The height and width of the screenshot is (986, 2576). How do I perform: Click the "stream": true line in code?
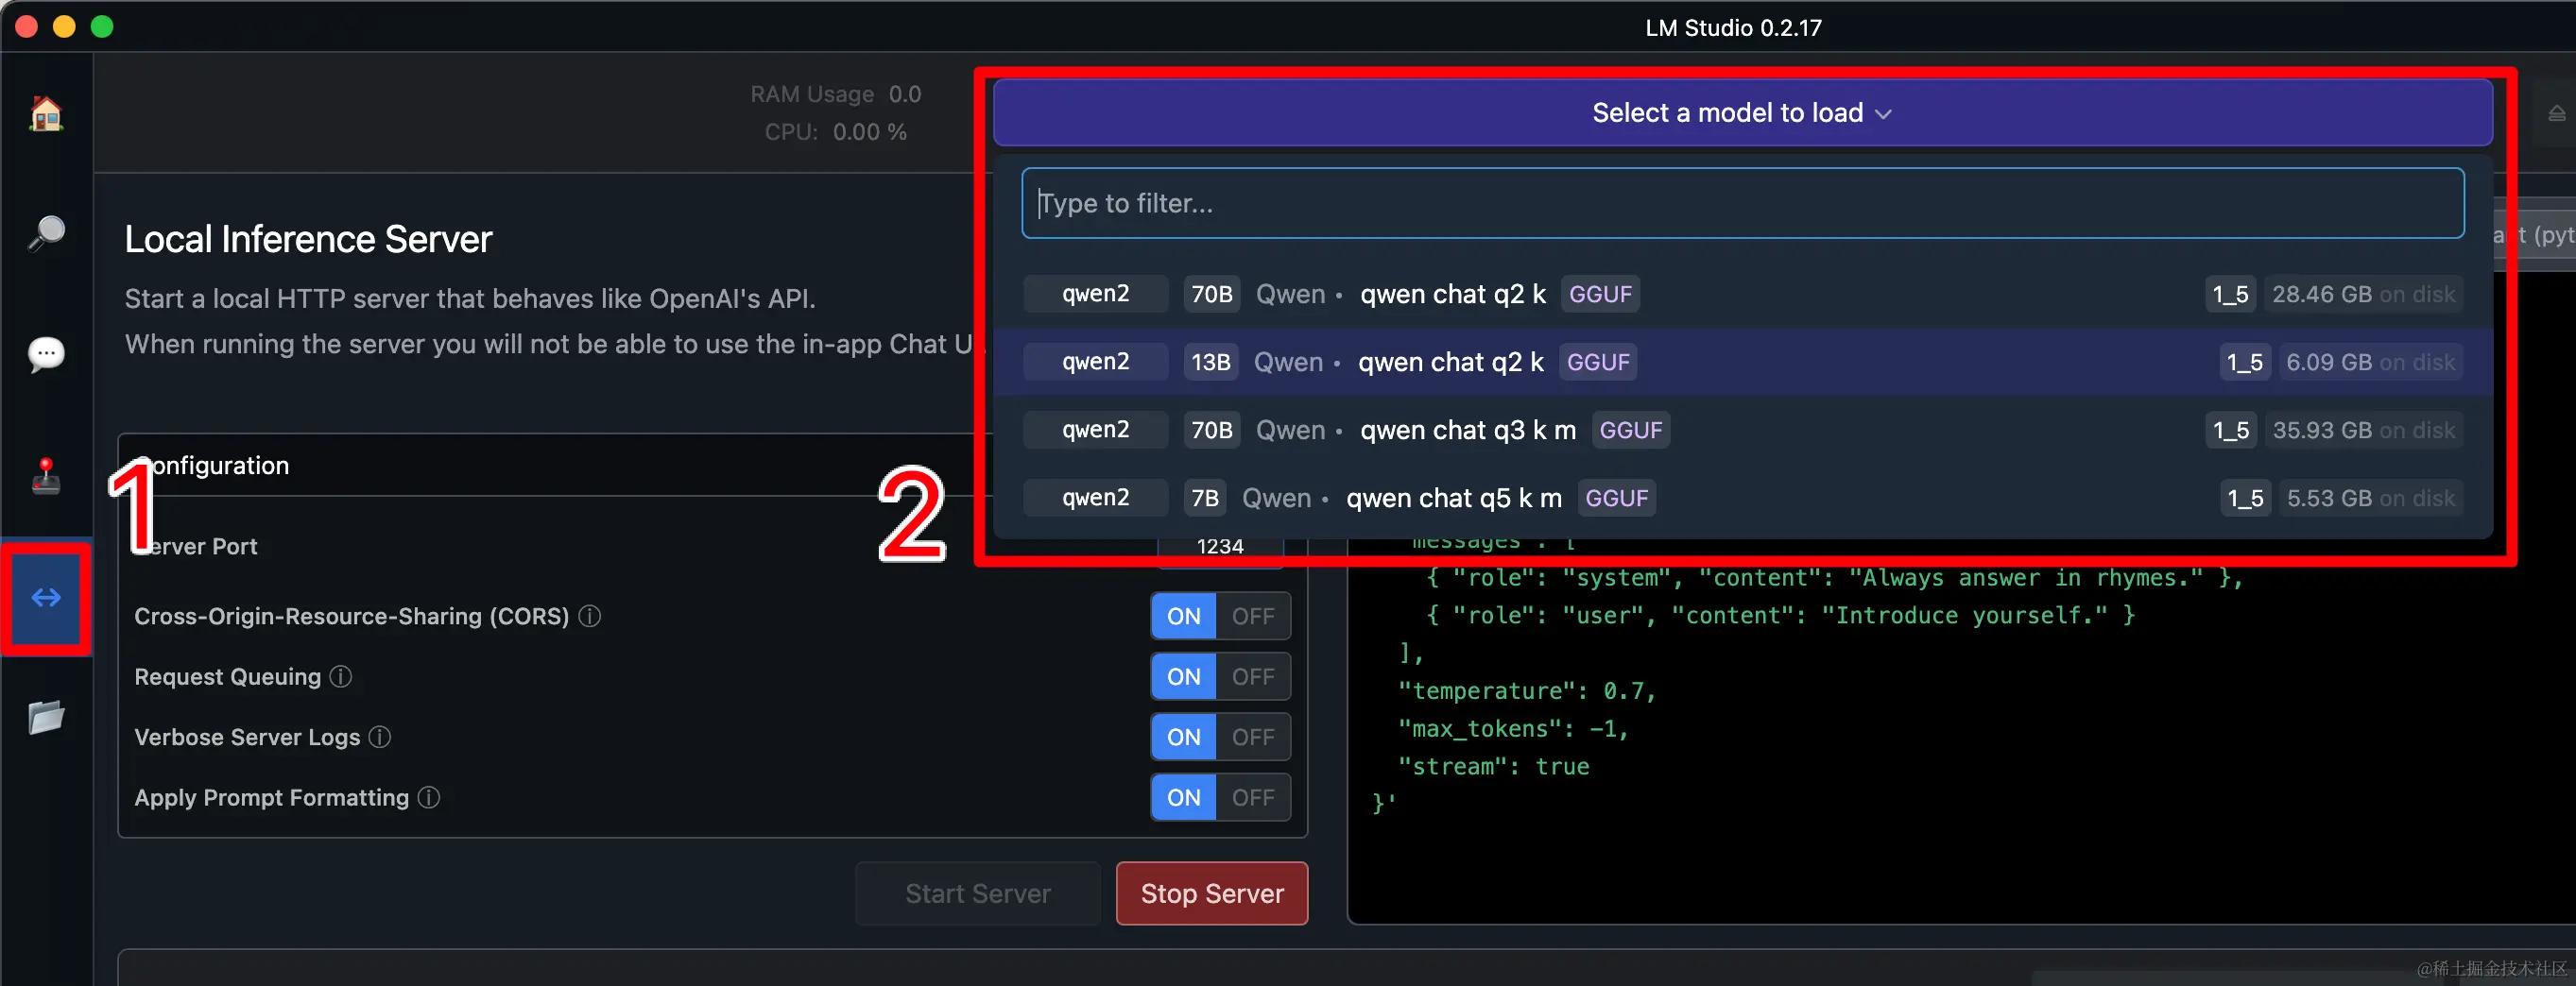pyautogui.click(x=1493, y=766)
